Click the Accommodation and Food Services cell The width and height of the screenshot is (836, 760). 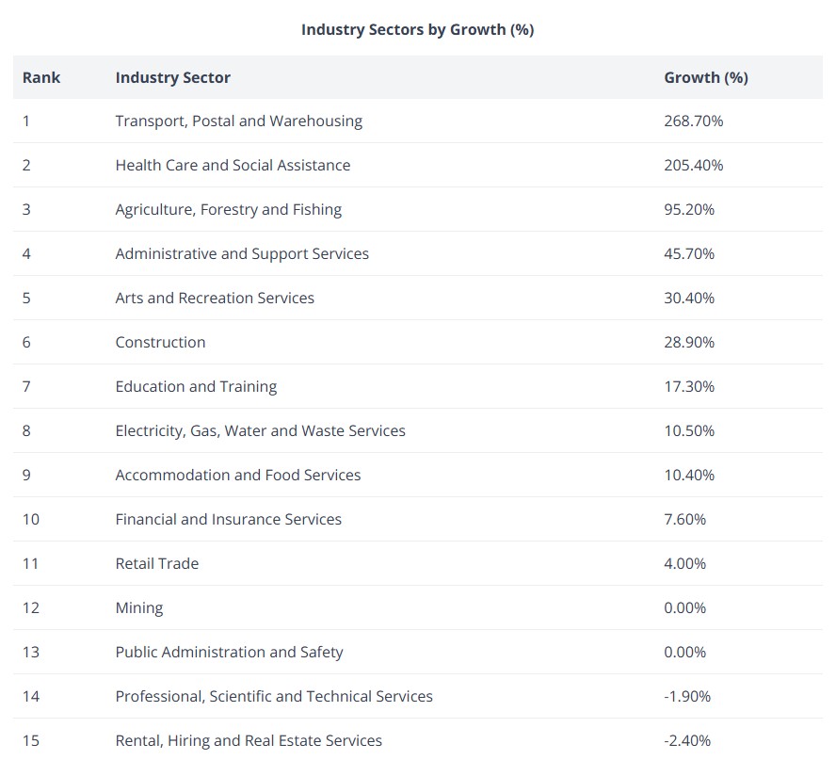tap(237, 475)
